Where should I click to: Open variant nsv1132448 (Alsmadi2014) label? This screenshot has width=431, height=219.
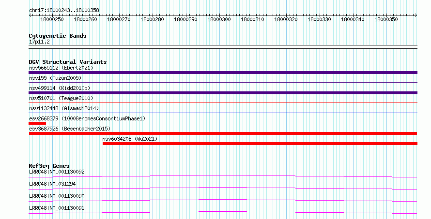[x=64, y=108]
